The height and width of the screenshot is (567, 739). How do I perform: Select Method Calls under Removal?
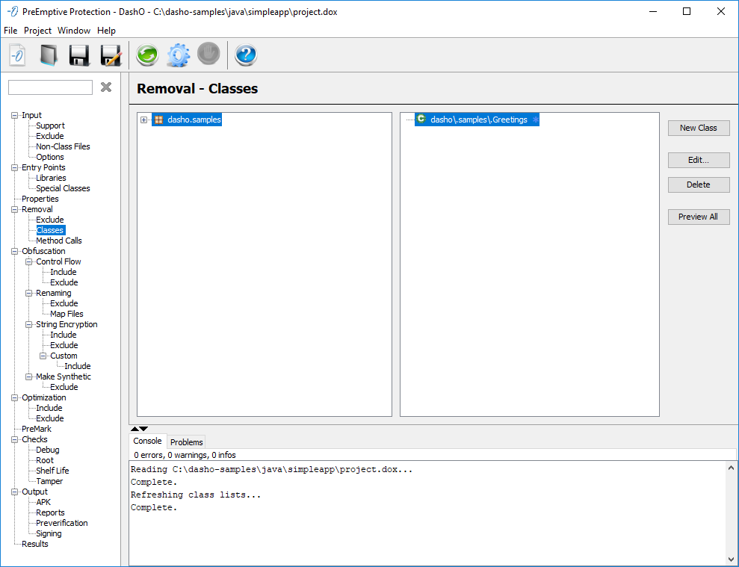(59, 241)
